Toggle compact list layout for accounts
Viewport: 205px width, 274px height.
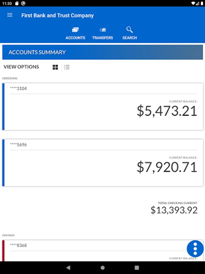[67, 67]
